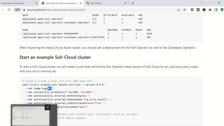Minimize the browser window
The height and width of the screenshot is (126, 224).
(210, 3)
